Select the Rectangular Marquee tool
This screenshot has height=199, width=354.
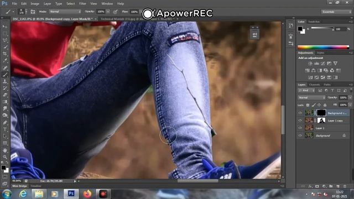point(5,33)
